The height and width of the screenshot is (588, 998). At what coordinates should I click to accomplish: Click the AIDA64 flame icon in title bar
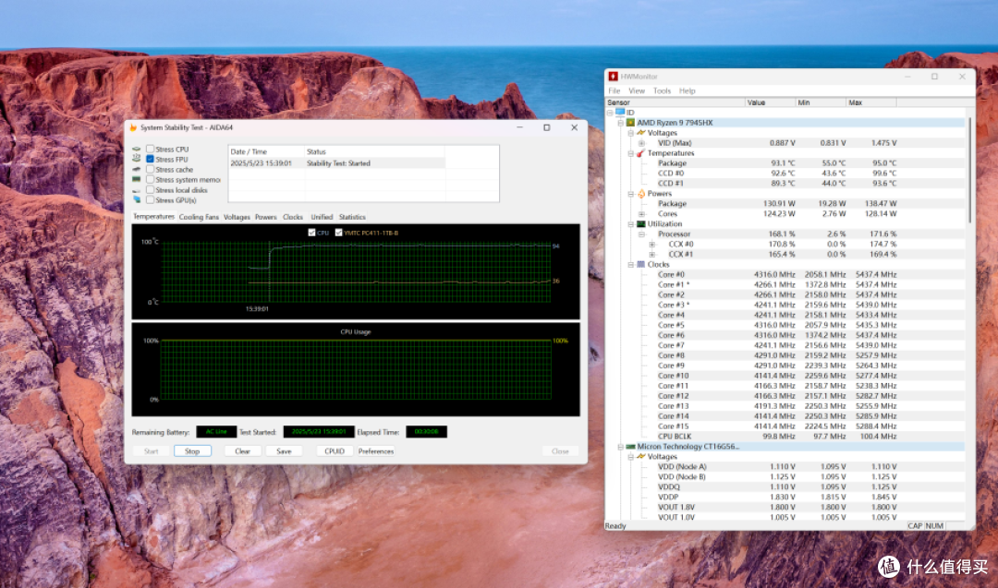(133, 127)
